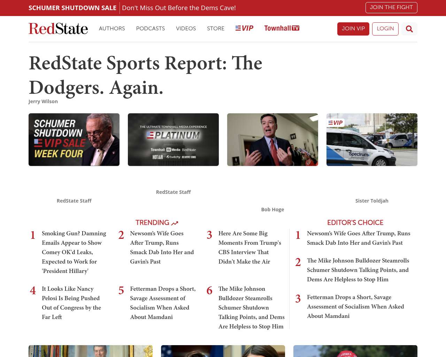Open the Spectrum van VIP thumbnail

tap(372, 139)
